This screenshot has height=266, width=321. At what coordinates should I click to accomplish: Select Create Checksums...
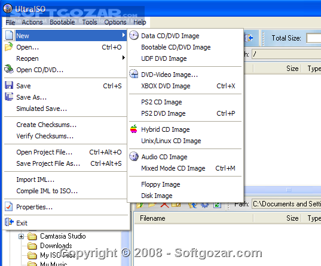(x=66, y=125)
